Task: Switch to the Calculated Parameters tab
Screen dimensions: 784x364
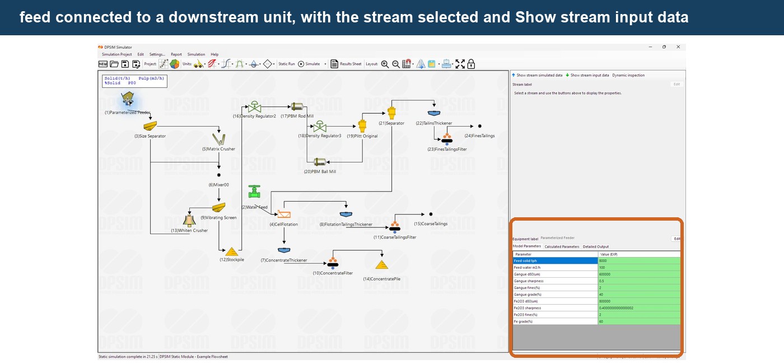Action: coord(562,246)
